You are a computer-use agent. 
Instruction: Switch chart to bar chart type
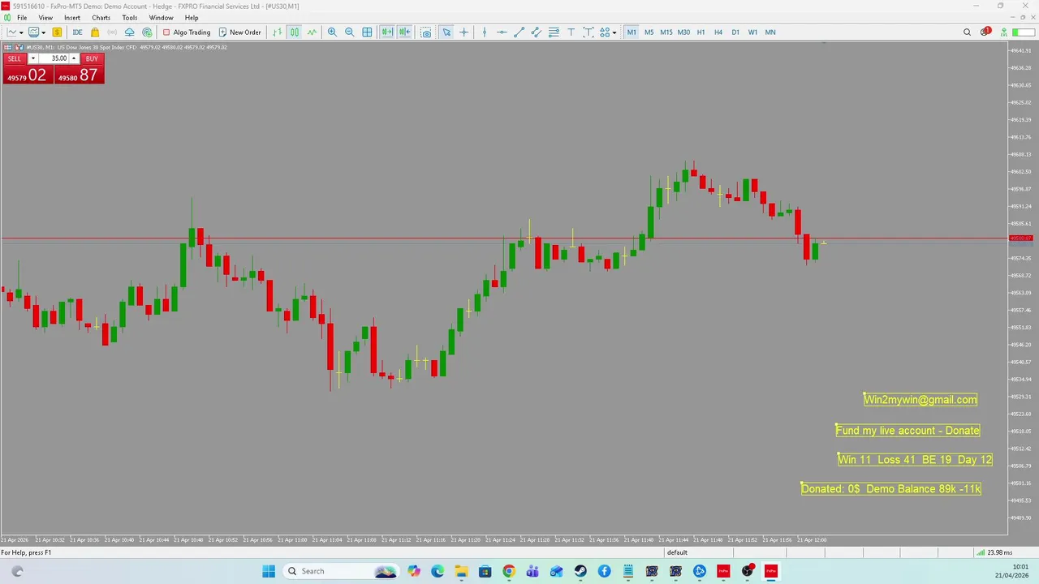tap(278, 32)
